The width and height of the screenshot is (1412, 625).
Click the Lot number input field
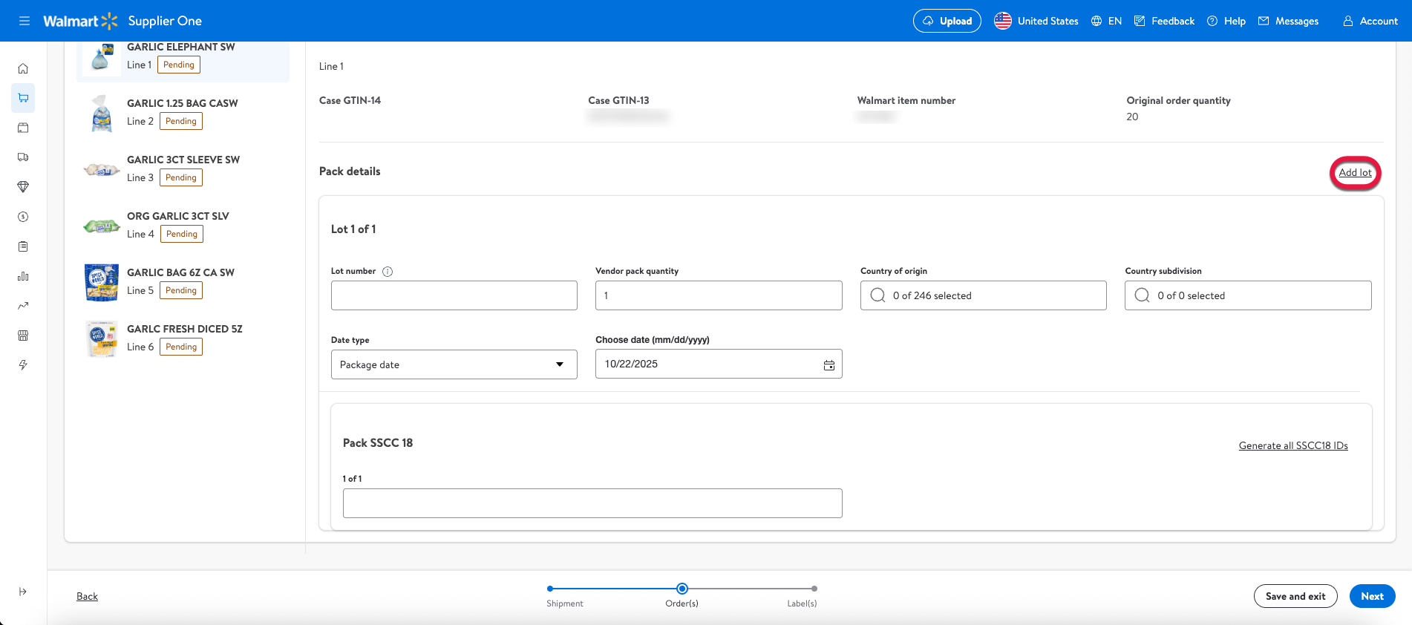coord(454,295)
